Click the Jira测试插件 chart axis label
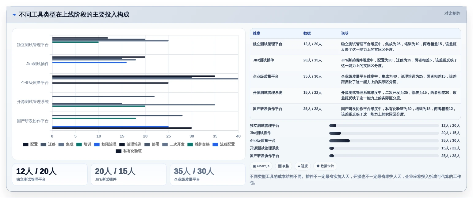Image resolution: width=473 pixels, height=198 pixels. point(37,64)
